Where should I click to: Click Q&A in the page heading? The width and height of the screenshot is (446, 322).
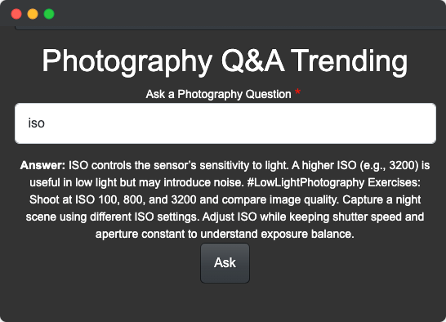pyautogui.click(x=253, y=60)
